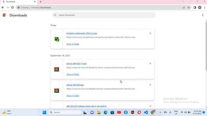Viewport: 207px width, 116px height.
Task: Remove the x86_64-8.1.0 7z download from list
Action: click(150, 106)
